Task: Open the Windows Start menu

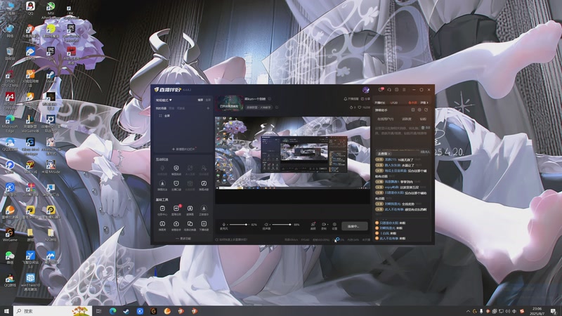Action: pos(6,311)
